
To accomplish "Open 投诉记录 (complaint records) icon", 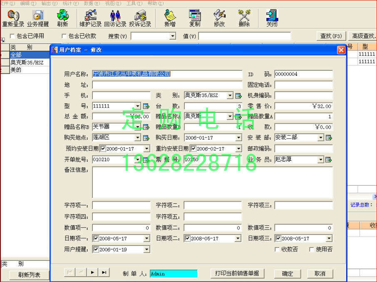I will (x=140, y=17).
